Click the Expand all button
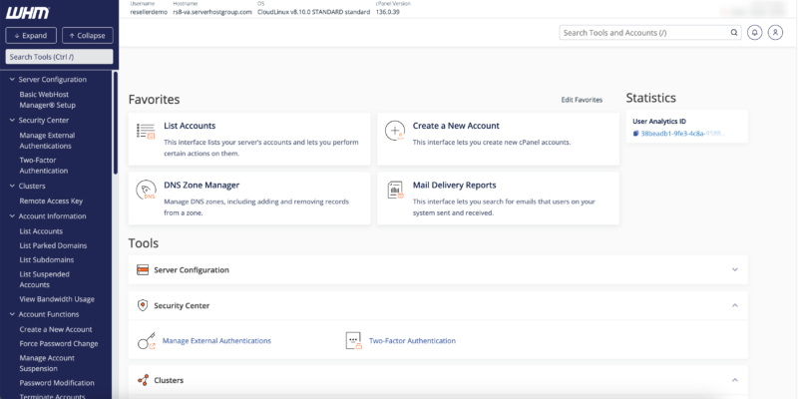 click(x=31, y=36)
